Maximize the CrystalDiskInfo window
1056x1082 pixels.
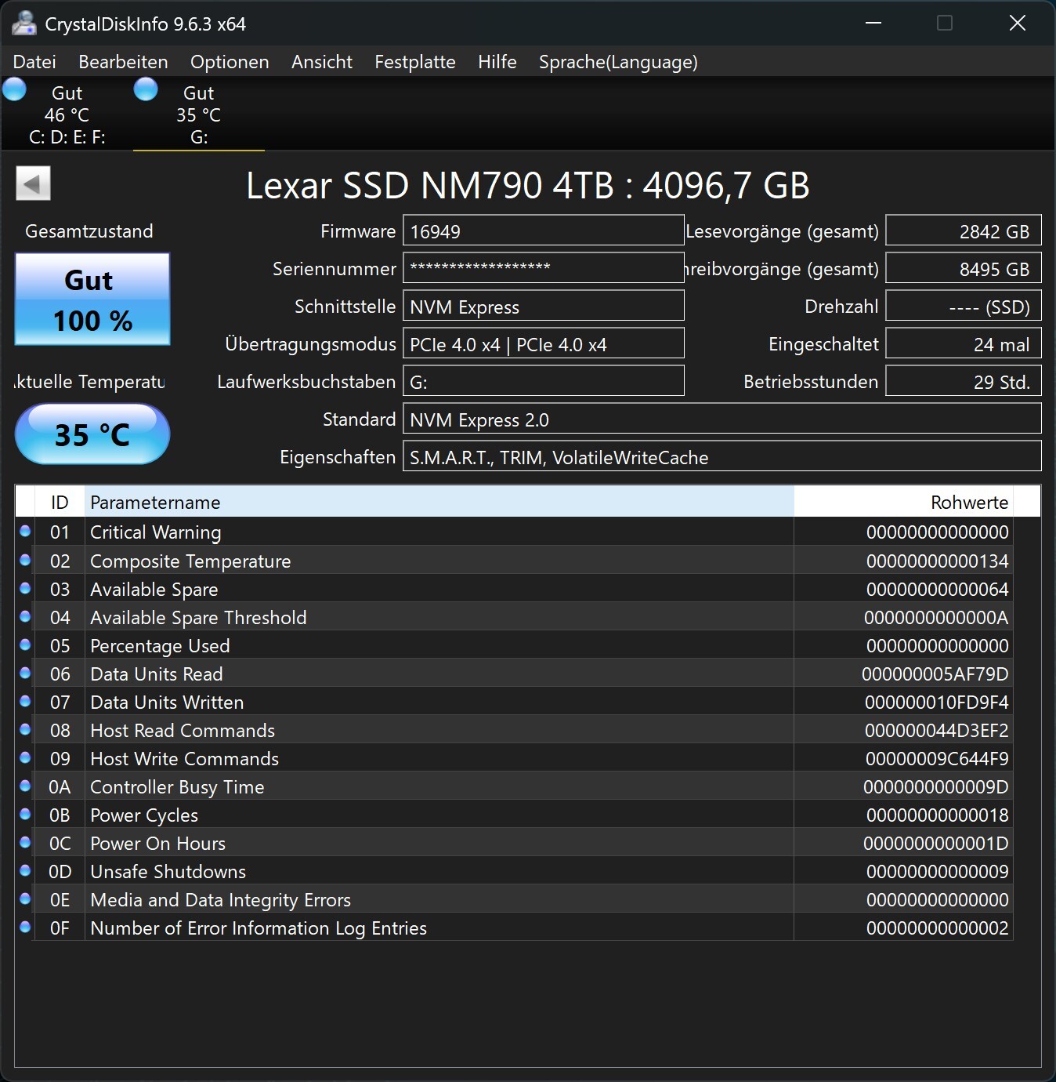point(945,23)
